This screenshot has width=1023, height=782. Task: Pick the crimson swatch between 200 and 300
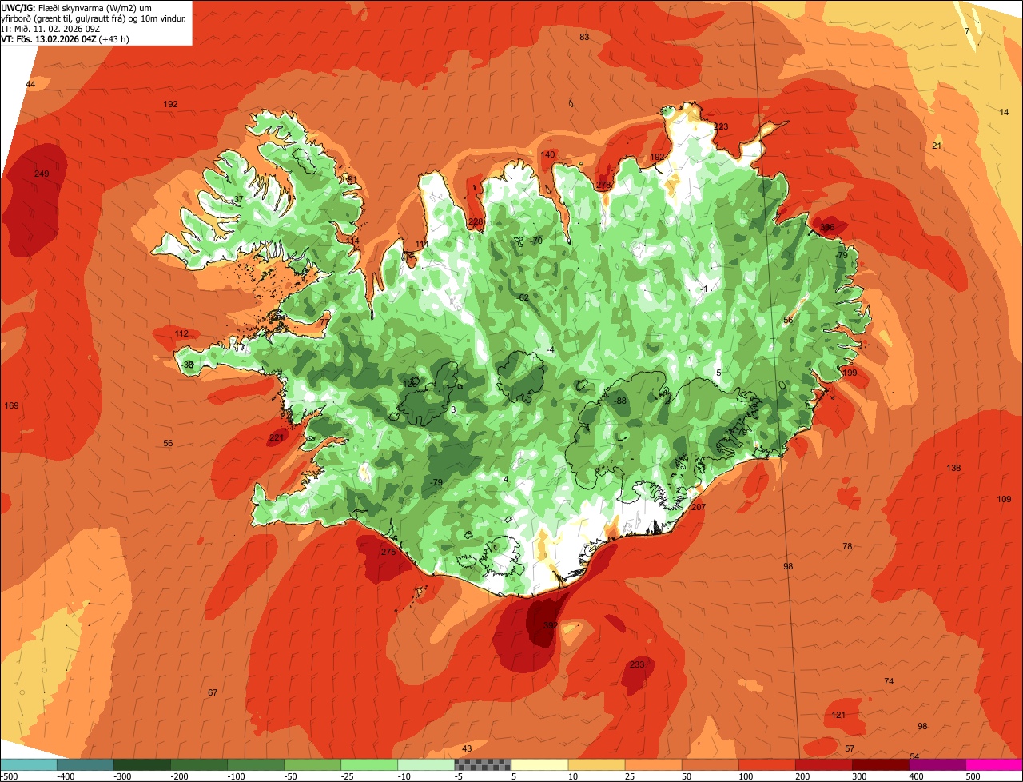pos(823,765)
